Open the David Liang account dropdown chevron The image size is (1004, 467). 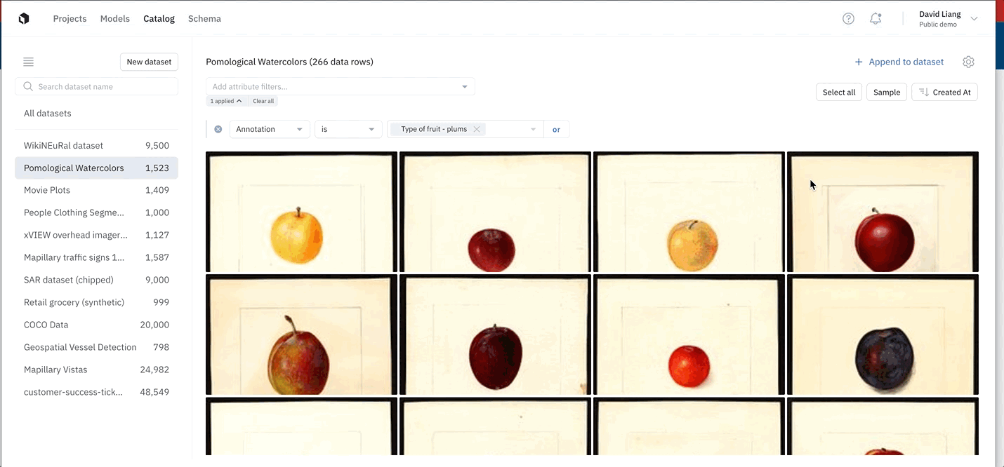point(974,19)
